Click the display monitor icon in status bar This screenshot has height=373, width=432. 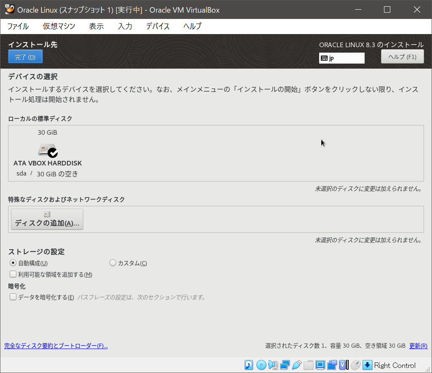(x=320, y=365)
